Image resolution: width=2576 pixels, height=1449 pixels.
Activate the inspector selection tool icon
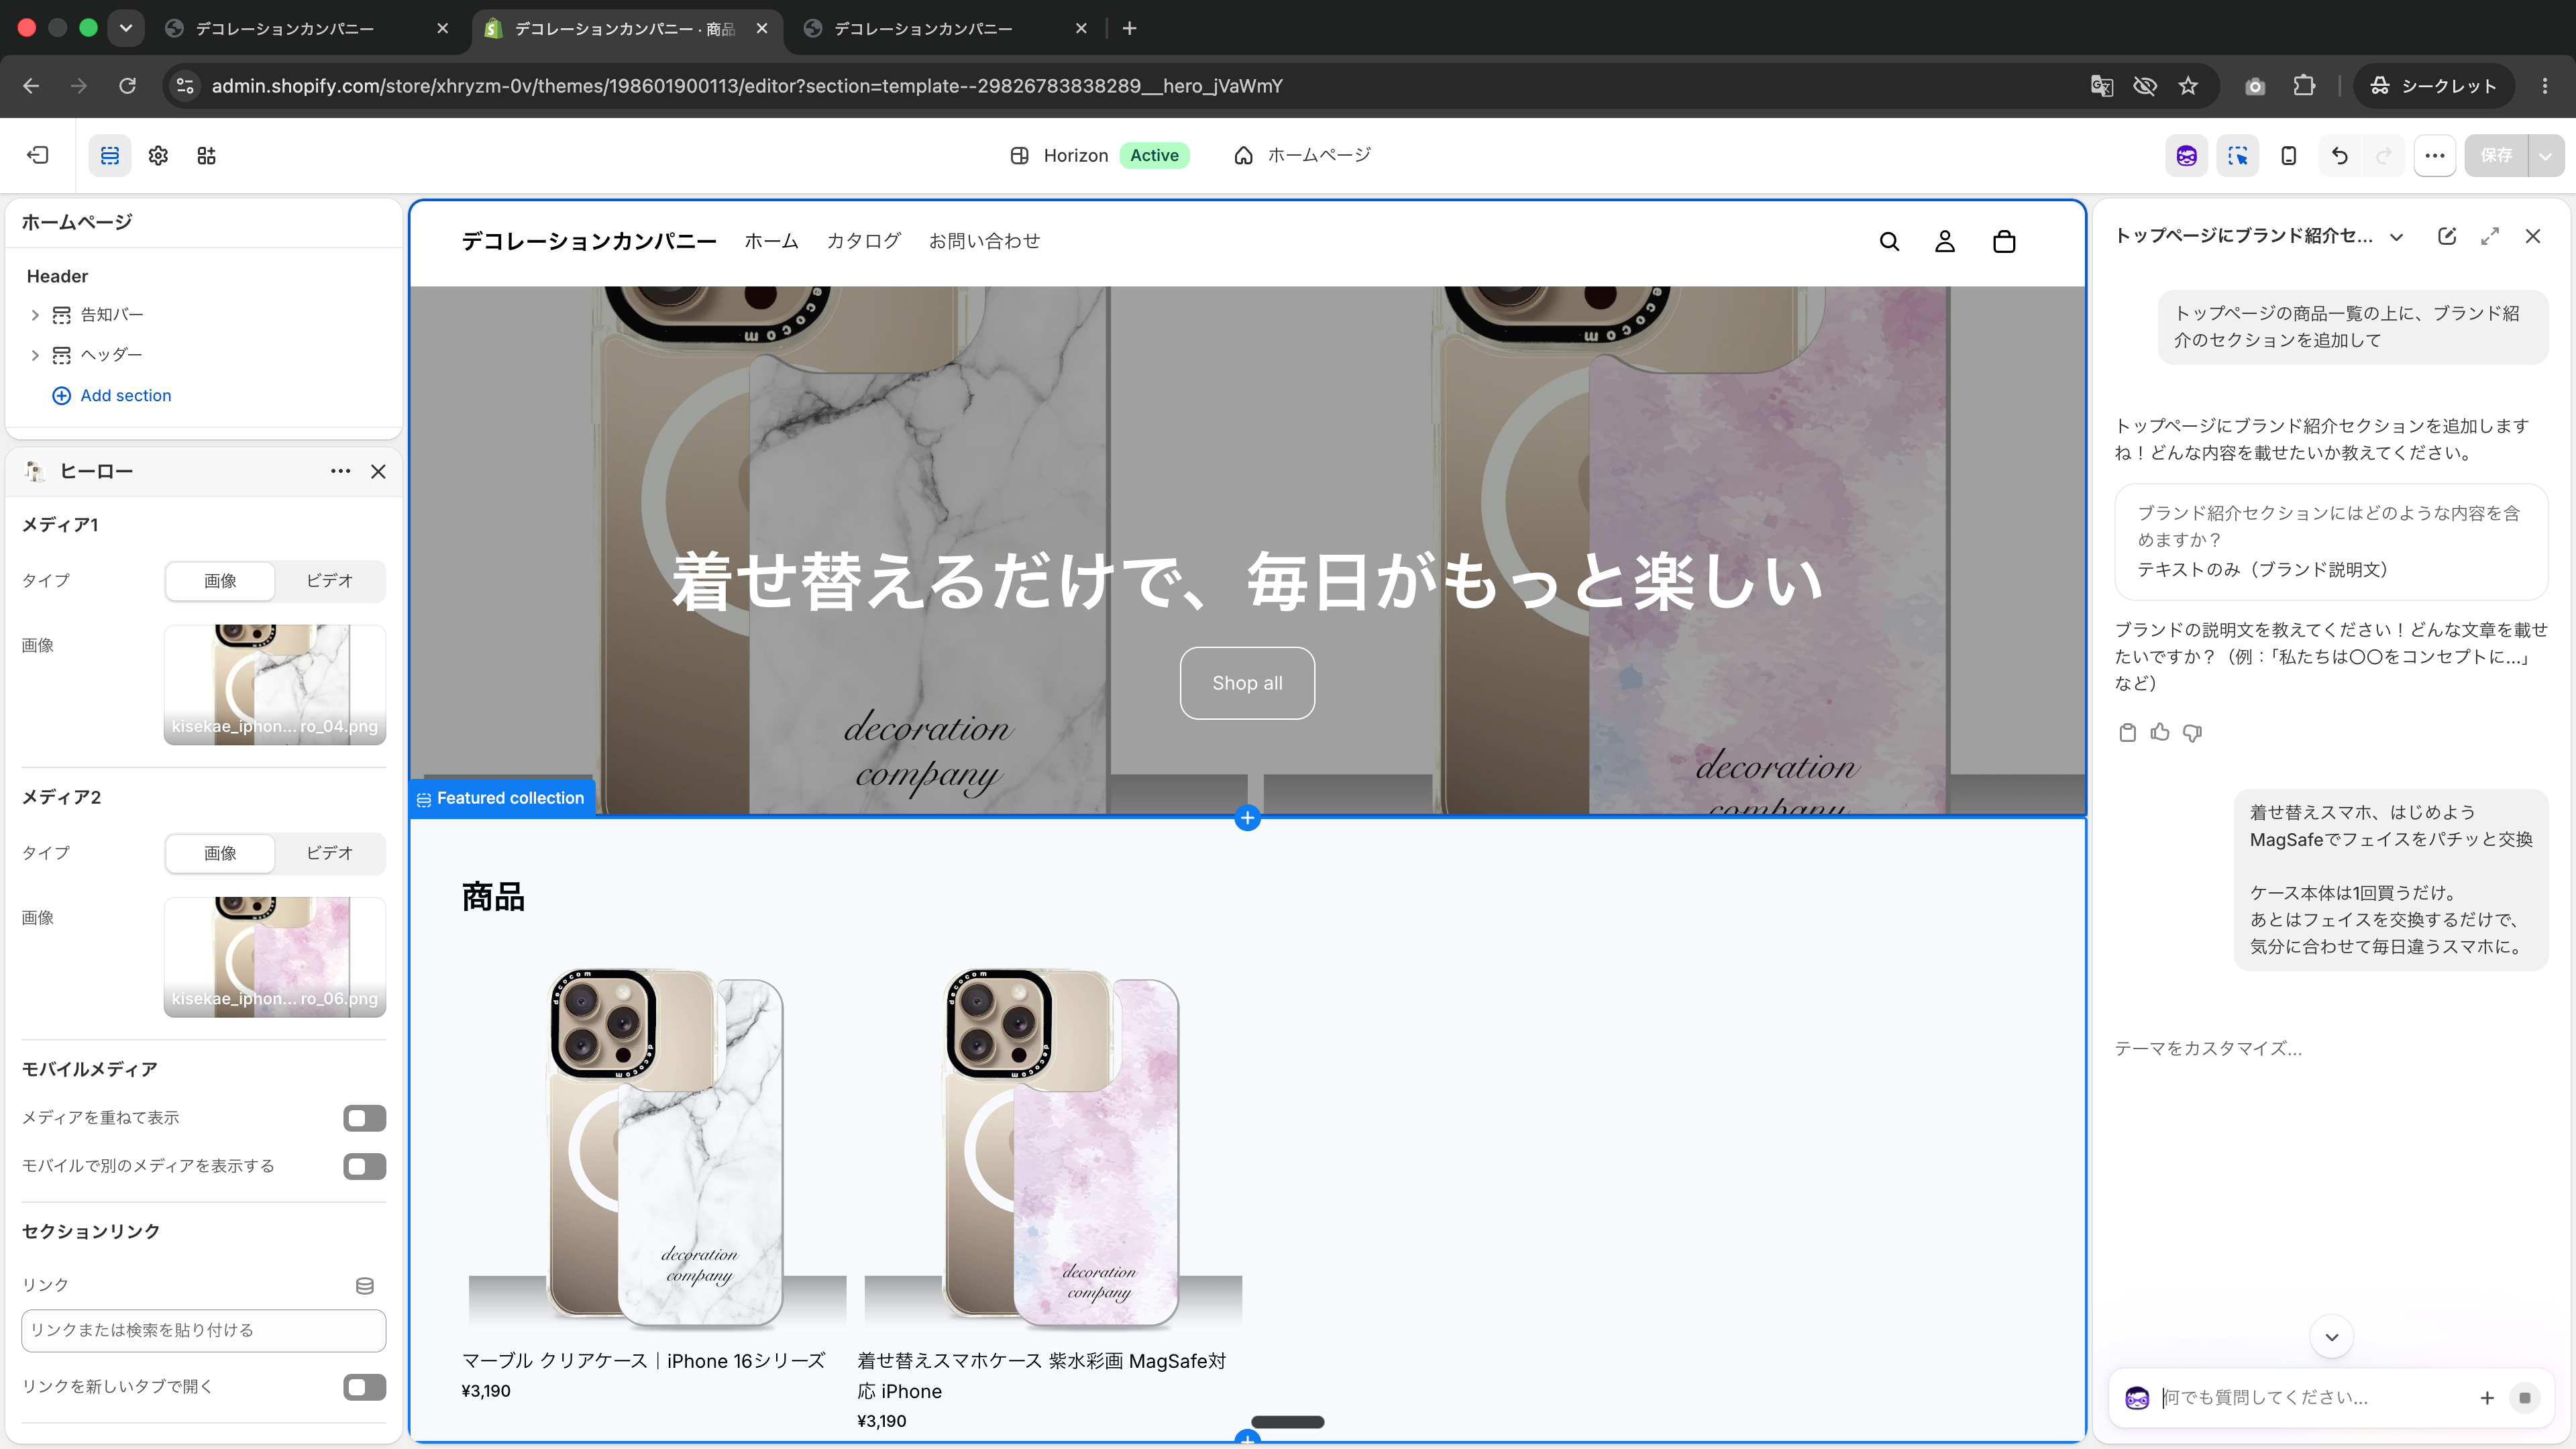tap(2238, 155)
